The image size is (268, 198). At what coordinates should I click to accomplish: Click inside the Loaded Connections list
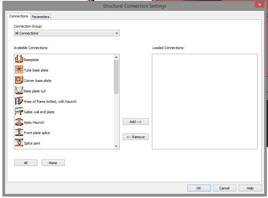(205, 101)
